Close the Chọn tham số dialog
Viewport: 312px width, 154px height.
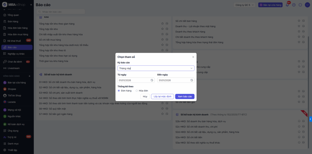click(x=193, y=57)
